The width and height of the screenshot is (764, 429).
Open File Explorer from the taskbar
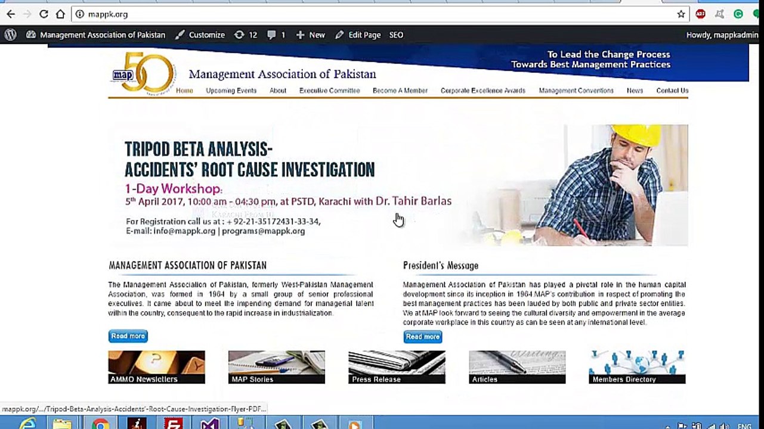[61, 424]
